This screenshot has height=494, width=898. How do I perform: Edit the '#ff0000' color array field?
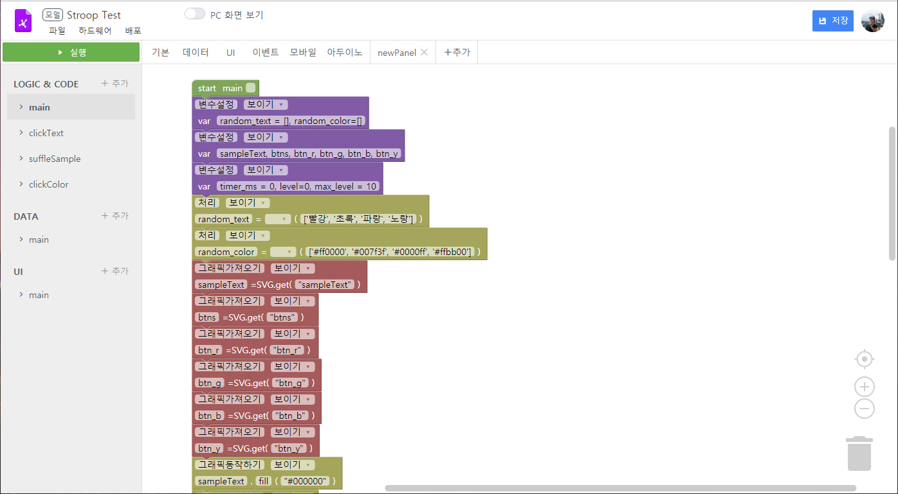pos(390,252)
